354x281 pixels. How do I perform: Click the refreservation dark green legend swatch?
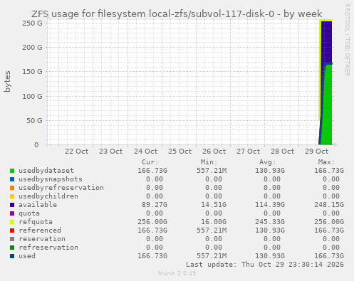(x=12, y=248)
